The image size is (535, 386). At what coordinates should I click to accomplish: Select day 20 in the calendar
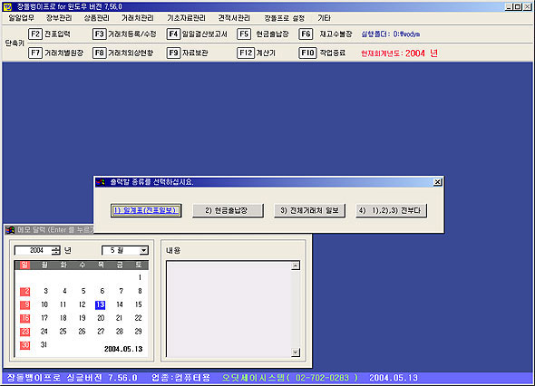(x=101, y=318)
